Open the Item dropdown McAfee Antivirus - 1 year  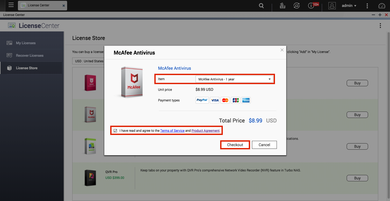(234, 79)
